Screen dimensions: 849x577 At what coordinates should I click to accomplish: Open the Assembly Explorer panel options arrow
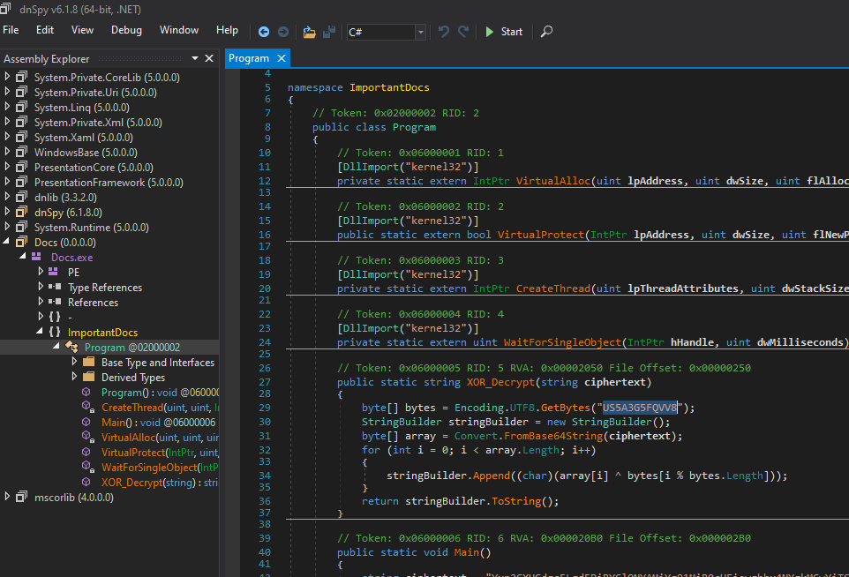coord(195,58)
